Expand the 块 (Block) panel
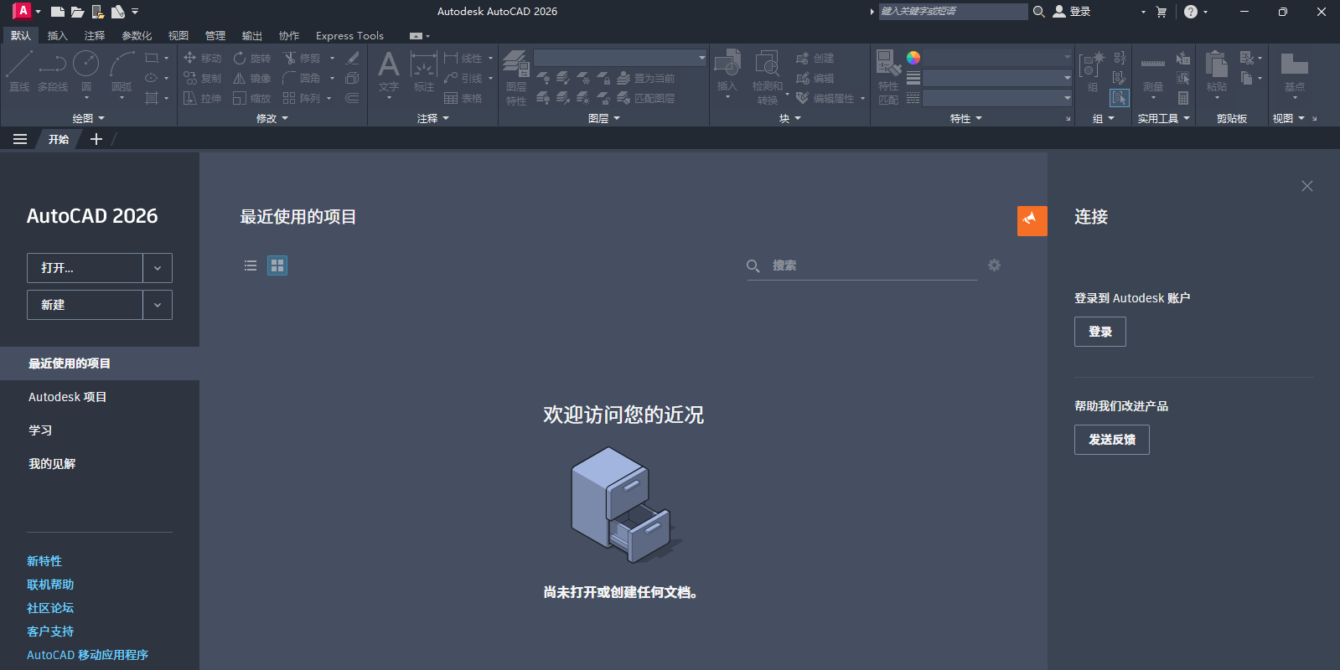Image resolution: width=1340 pixels, height=670 pixels. pos(790,119)
